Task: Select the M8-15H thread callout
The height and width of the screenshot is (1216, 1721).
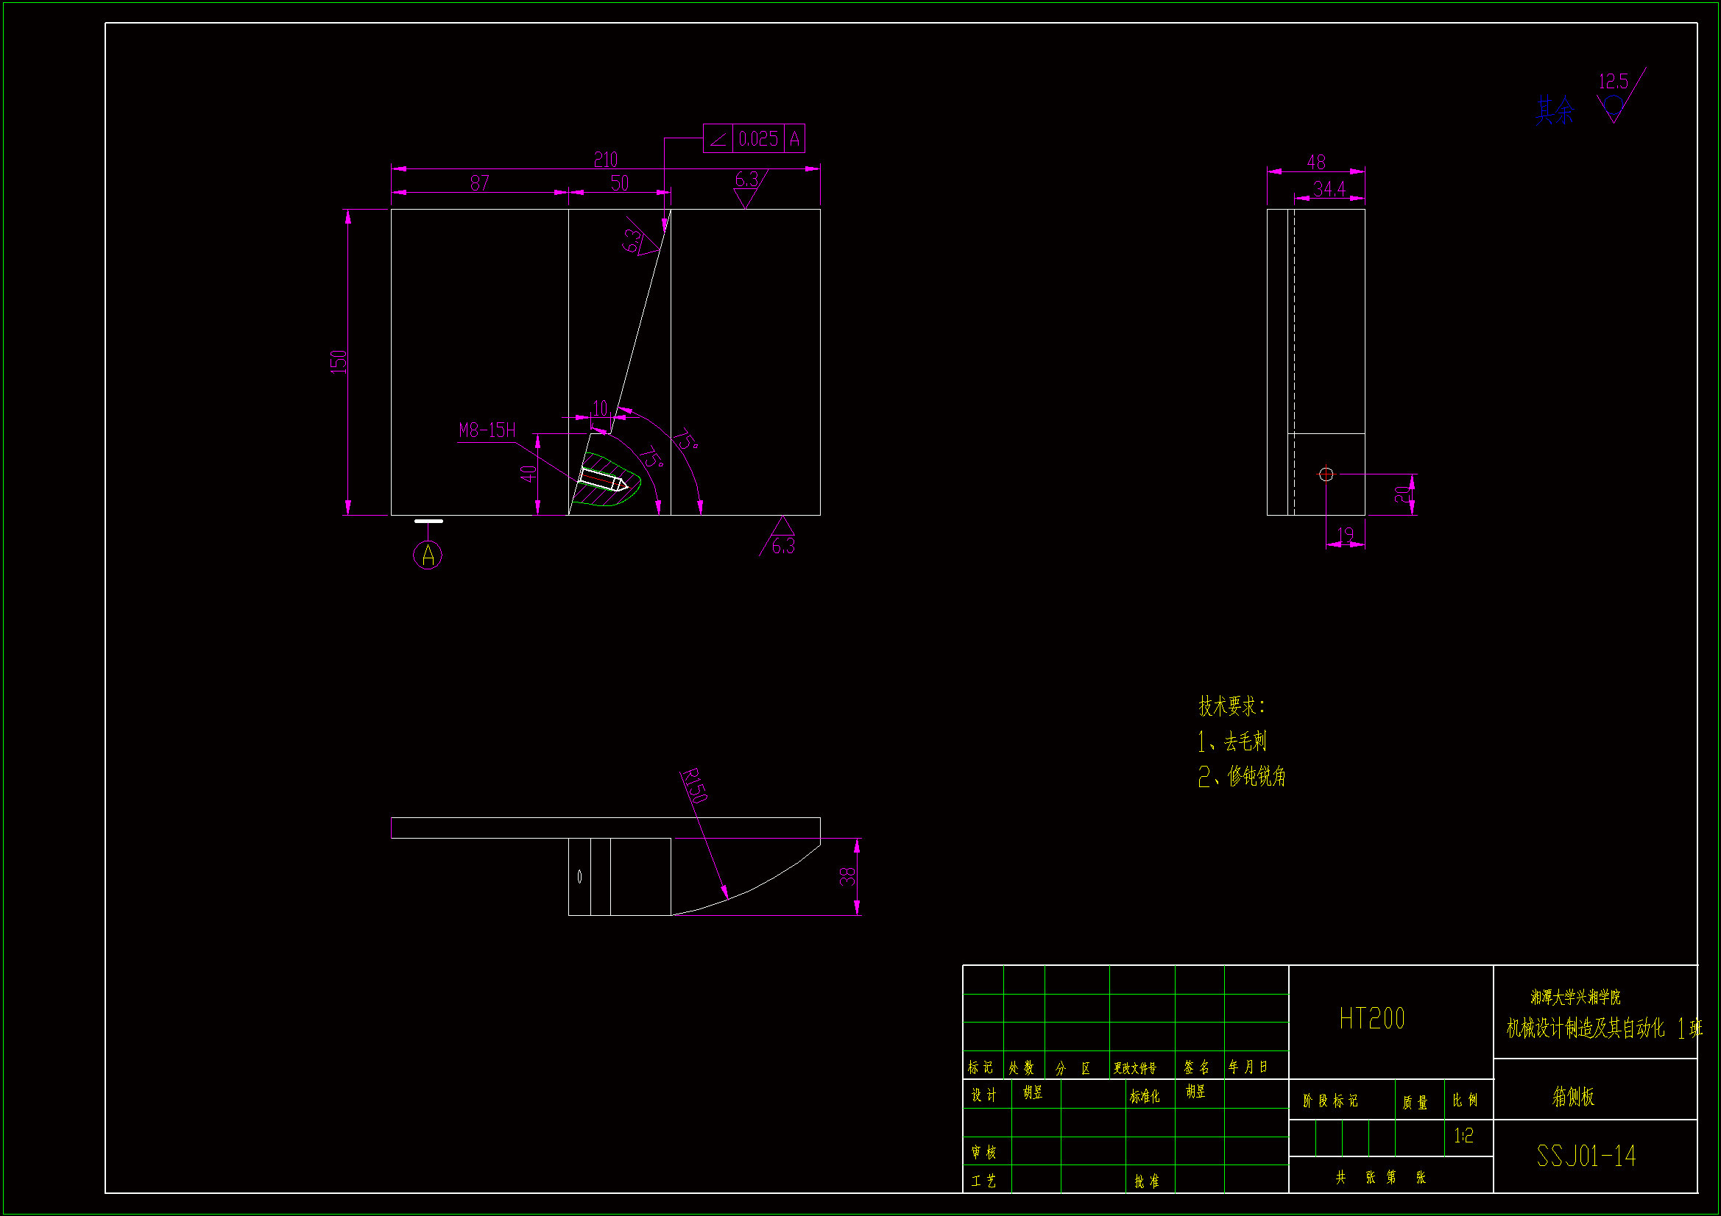Action: tap(487, 431)
